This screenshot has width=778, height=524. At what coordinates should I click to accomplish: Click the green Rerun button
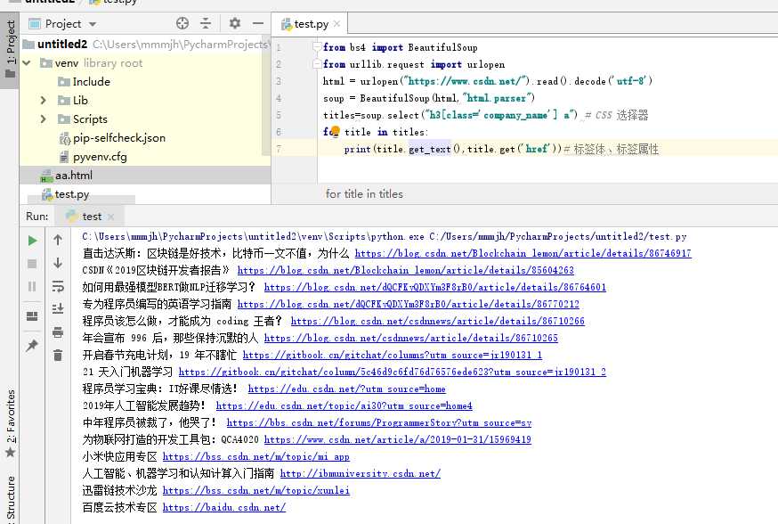tap(32, 241)
